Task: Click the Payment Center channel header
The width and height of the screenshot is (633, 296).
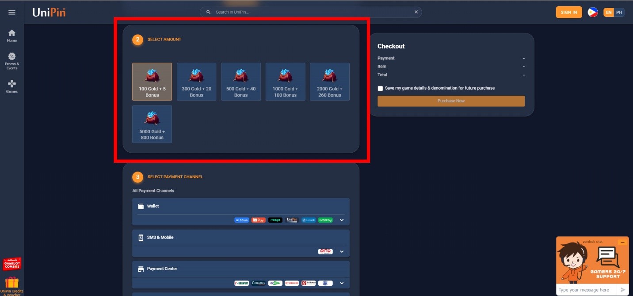Action: 241,269
